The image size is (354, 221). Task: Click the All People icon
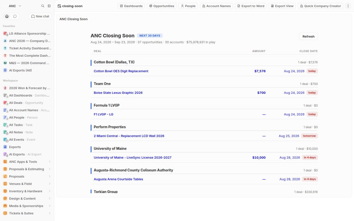pos(5,118)
